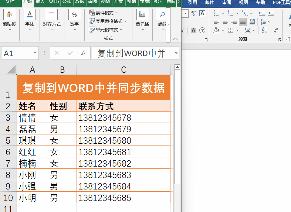Open the 单元格 cells group in Excel

142,20
